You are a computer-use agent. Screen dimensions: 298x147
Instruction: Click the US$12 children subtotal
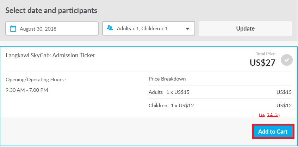[x=284, y=106]
